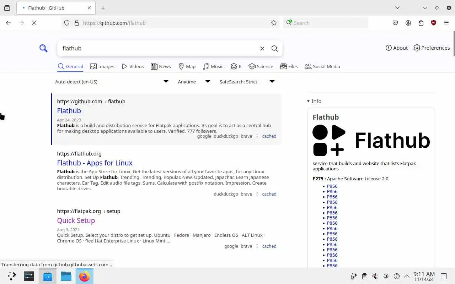The width and height of the screenshot is (455, 284).
Task: Open more options for Quick Setup result
Action: tap(257, 246)
